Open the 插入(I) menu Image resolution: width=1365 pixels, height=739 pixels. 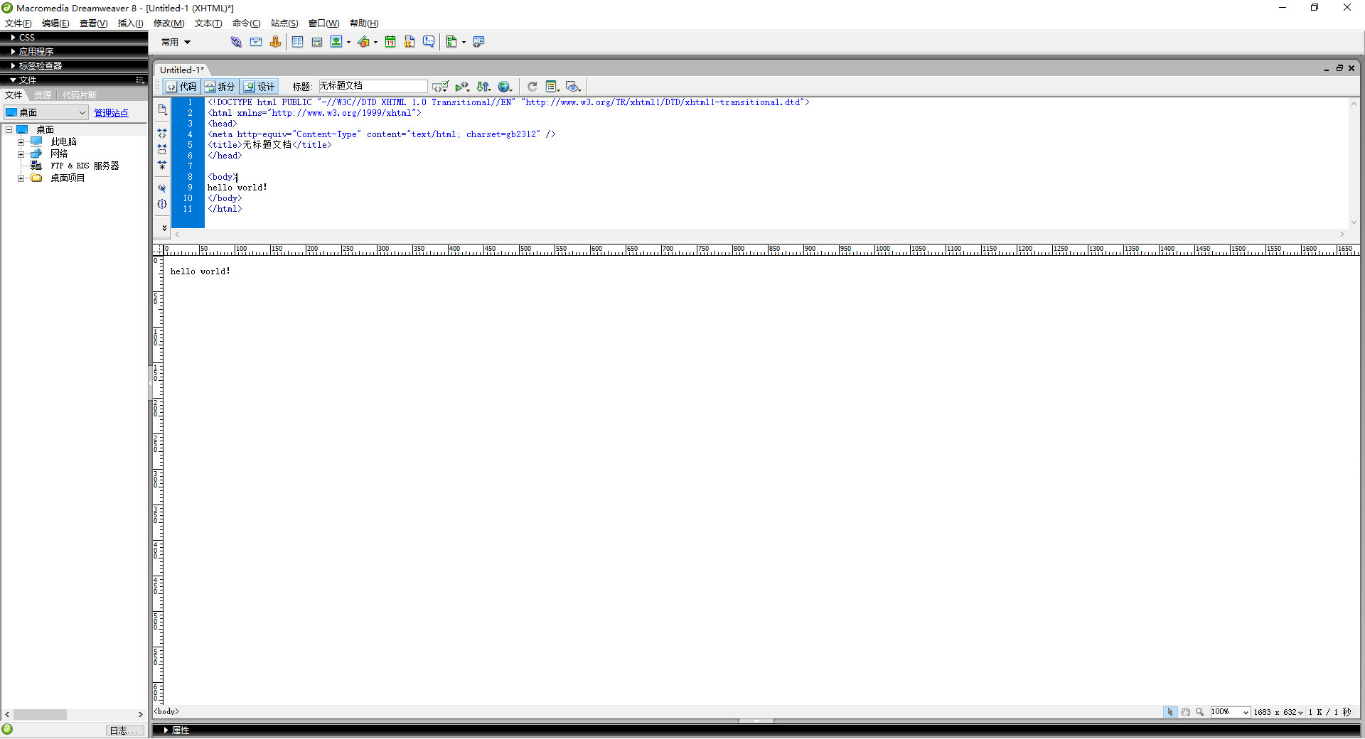click(x=130, y=23)
